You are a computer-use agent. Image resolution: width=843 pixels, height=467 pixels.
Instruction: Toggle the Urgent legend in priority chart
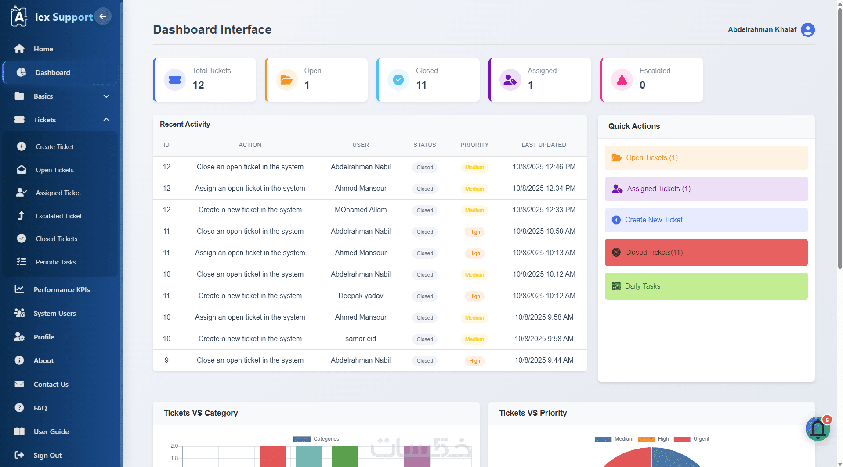coord(691,439)
